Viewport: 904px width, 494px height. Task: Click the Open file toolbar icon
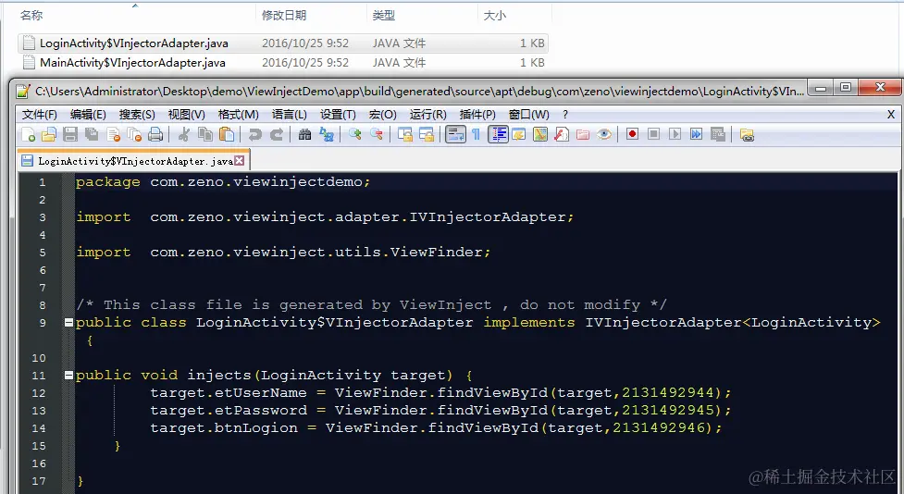[49, 135]
